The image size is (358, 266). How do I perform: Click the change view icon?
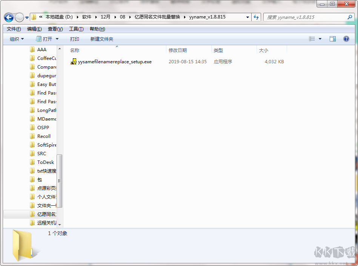pos(312,39)
